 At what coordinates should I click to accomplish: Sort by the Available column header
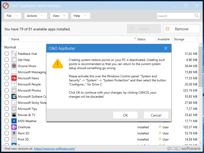click(164, 39)
